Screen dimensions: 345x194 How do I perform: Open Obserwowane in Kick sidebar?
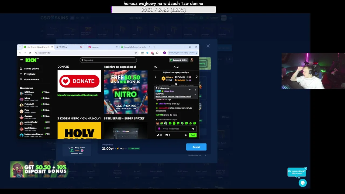pos(30,79)
